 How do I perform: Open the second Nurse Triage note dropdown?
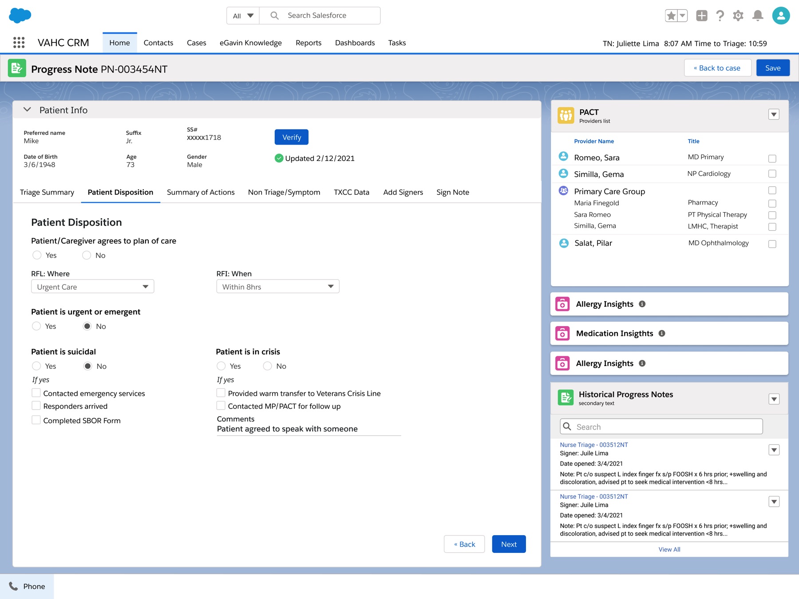774,502
